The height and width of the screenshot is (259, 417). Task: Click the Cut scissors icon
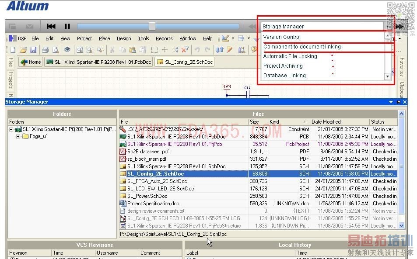tap(112, 50)
